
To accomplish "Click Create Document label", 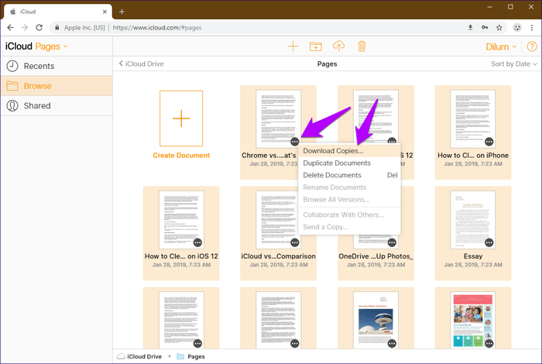I will click(x=181, y=155).
